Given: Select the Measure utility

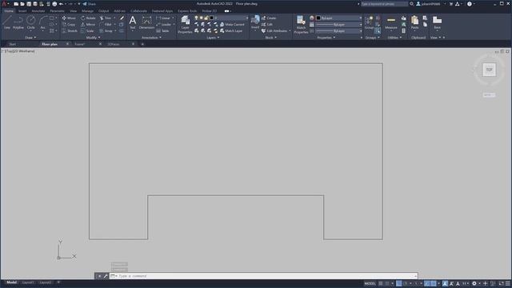Looking at the screenshot, I should point(391,23).
